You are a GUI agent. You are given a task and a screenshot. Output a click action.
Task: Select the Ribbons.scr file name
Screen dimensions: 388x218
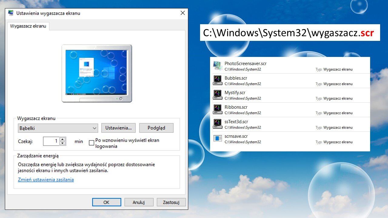[x=236, y=107]
